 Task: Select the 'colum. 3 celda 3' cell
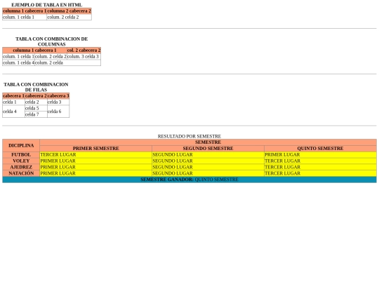coord(84,57)
